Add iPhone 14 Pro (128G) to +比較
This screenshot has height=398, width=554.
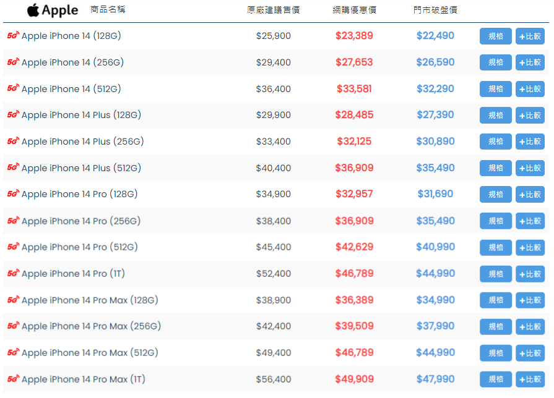[530, 195]
